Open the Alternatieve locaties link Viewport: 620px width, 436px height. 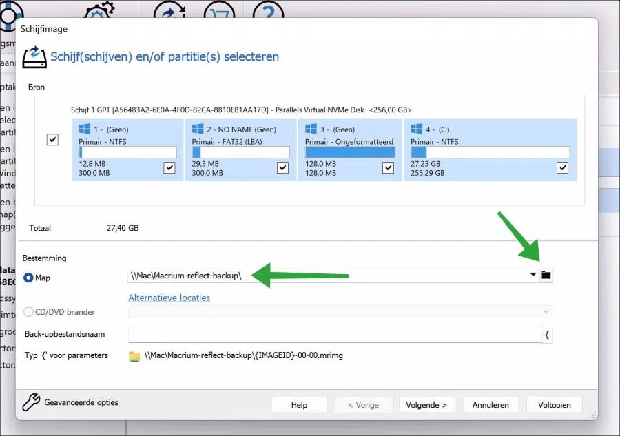click(x=169, y=298)
